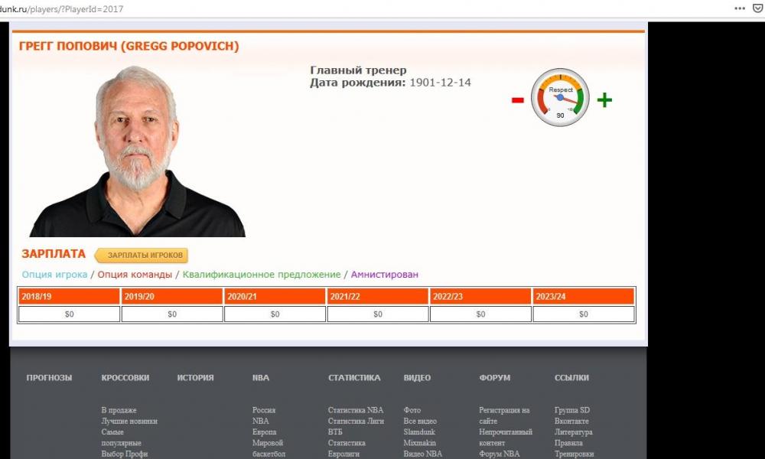The height and width of the screenshot is (459, 765).
Task: Open the КРОССОВКИ footer section
Action: (x=125, y=378)
